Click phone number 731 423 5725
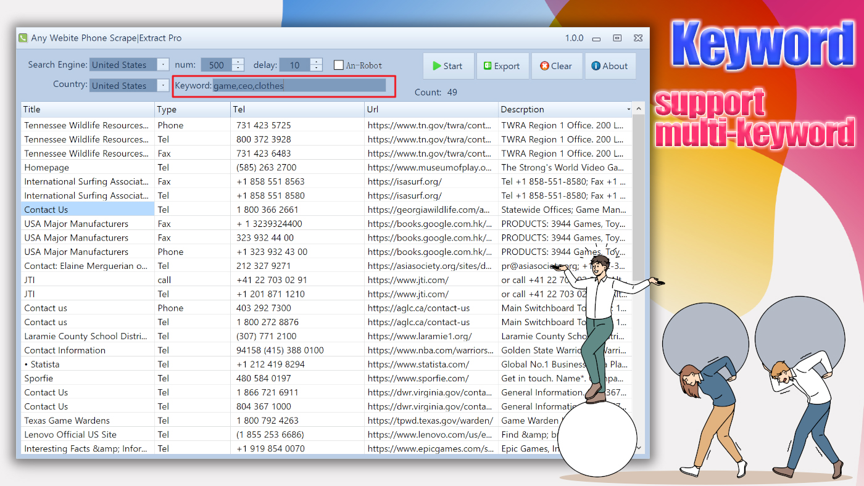The image size is (864, 486). [x=264, y=125]
